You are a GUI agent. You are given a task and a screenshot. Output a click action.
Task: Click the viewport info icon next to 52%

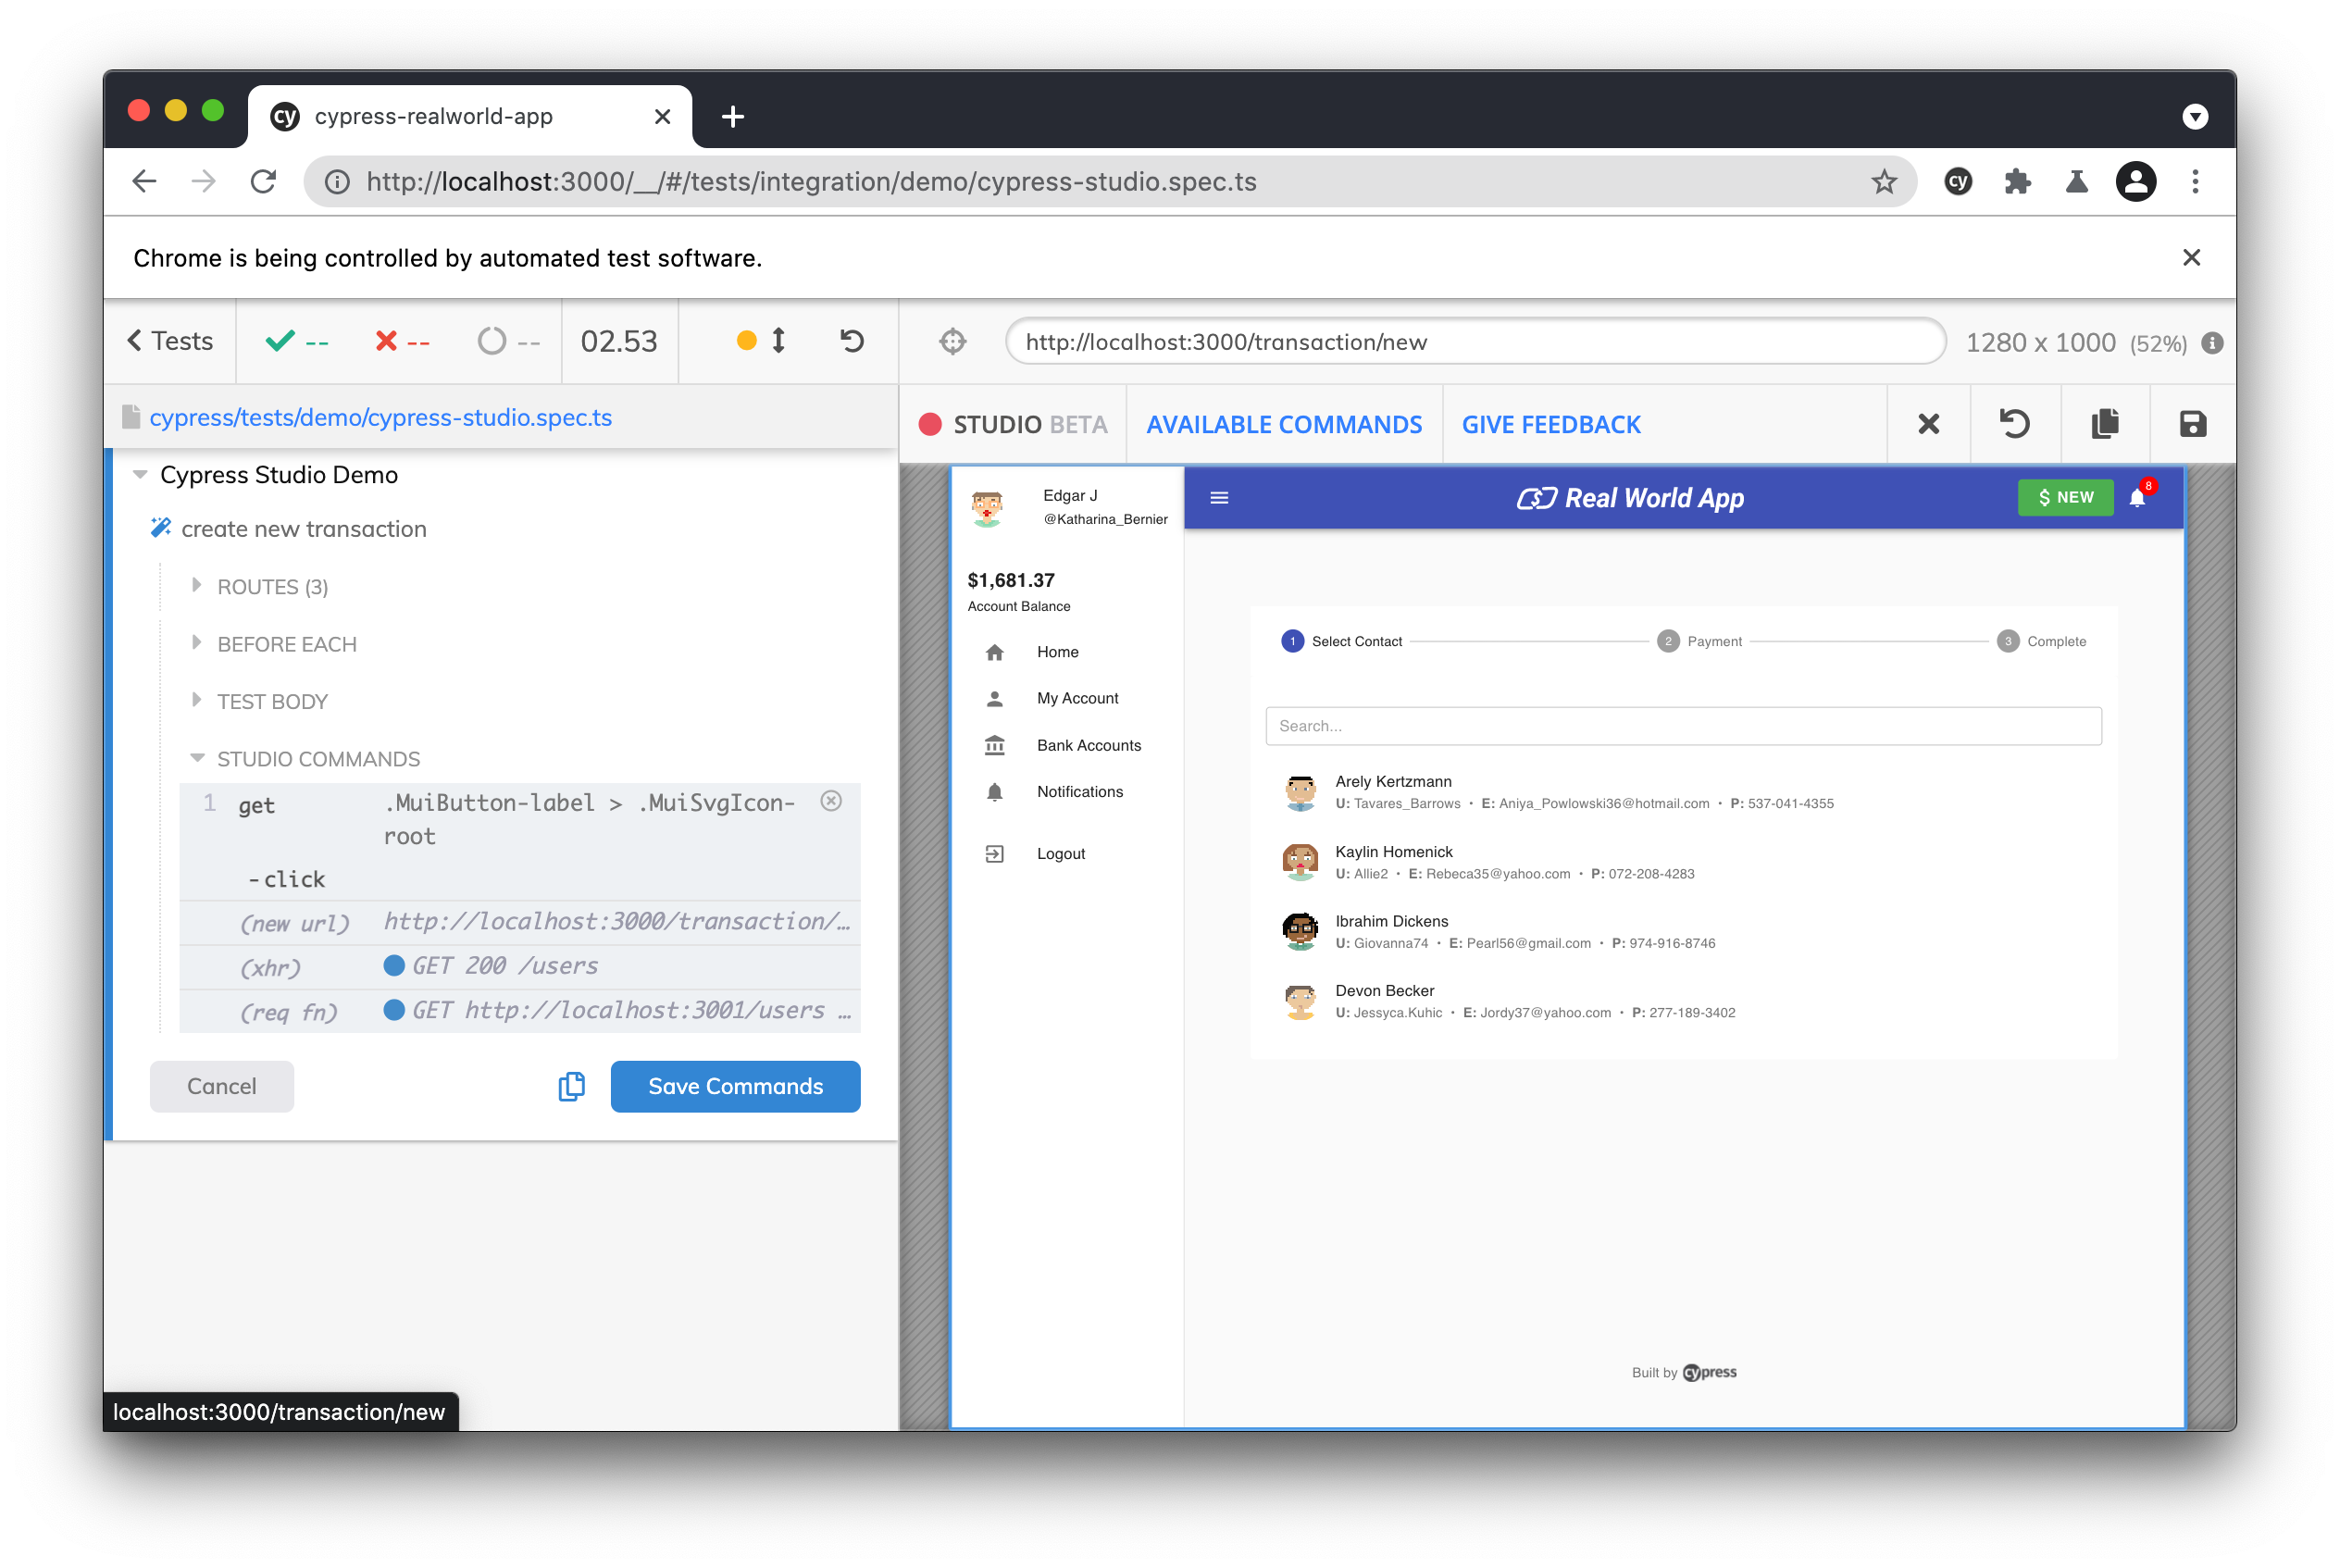(2212, 343)
